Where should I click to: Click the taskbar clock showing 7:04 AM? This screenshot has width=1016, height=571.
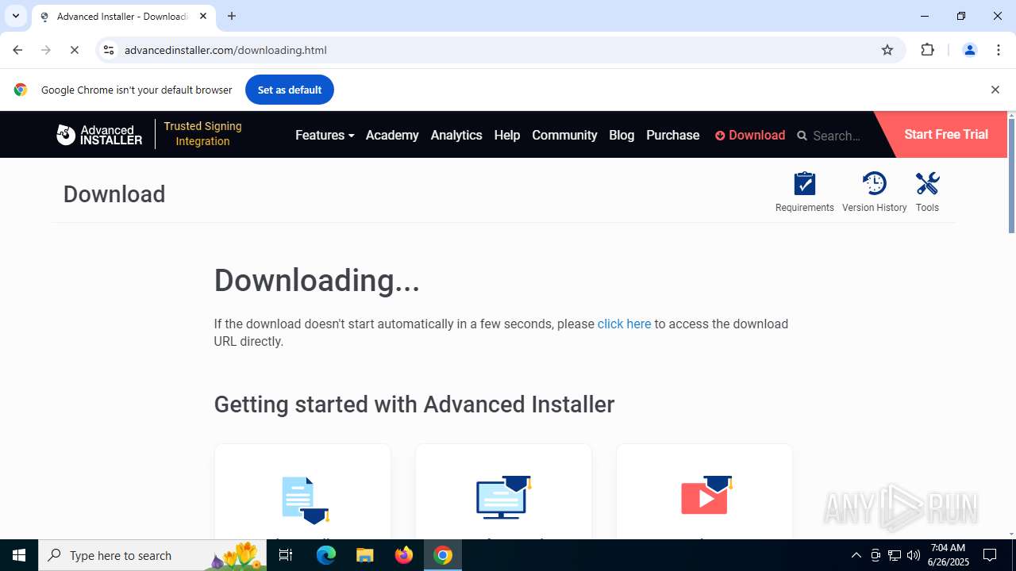click(x=948, y=555)
